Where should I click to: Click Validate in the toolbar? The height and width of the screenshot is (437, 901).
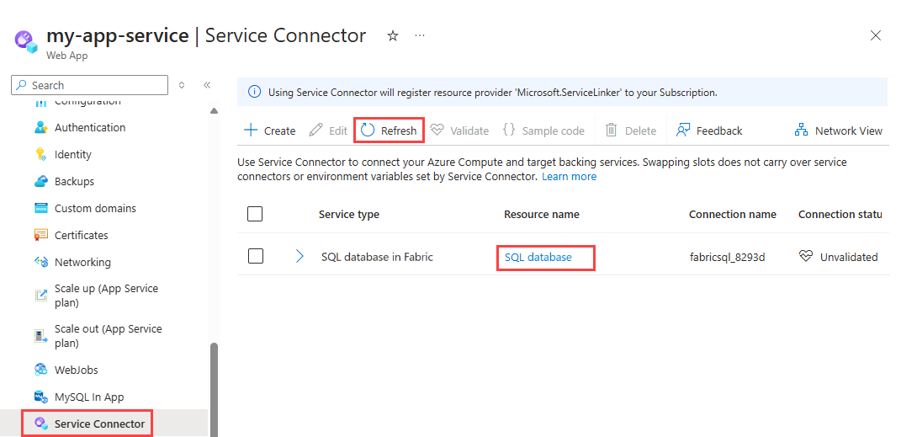pos(459,131)
